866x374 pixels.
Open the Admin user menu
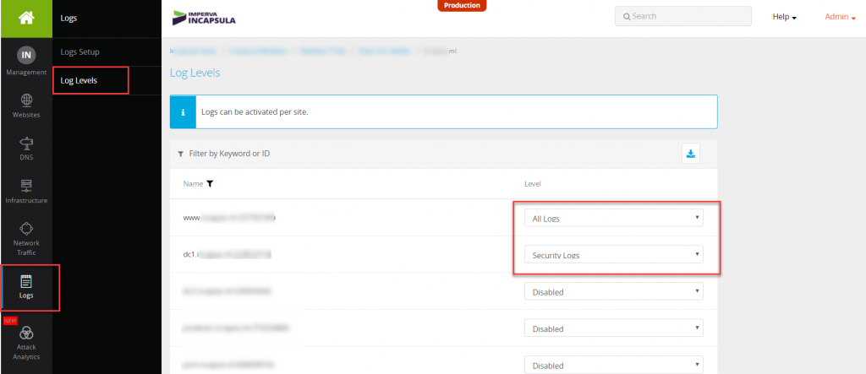(x=840, y=17)
